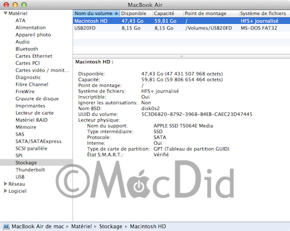Select Fibre Channel entry
The height and width of the screenshot is (231, 290).
(32, 85)
